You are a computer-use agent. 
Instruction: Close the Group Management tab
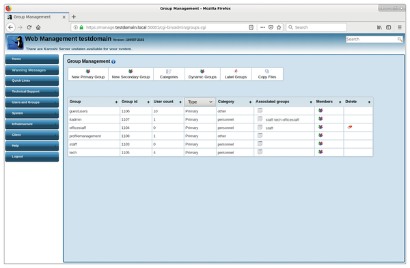pyautogui.click(x=64, y=17)
